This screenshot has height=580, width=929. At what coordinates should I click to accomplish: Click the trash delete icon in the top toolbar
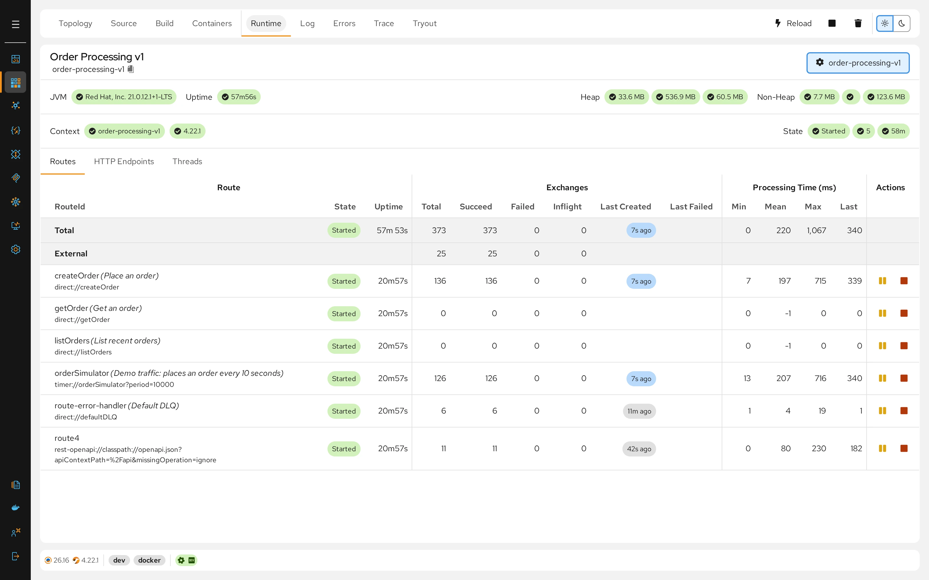858,23
